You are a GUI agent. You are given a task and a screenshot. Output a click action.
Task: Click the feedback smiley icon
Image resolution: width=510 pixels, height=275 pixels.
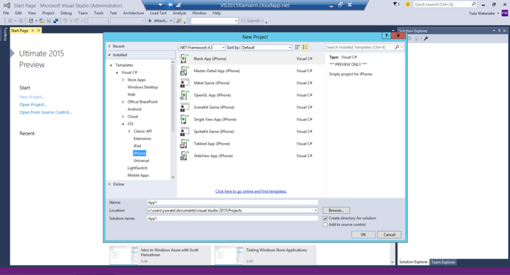click(407, 4)
